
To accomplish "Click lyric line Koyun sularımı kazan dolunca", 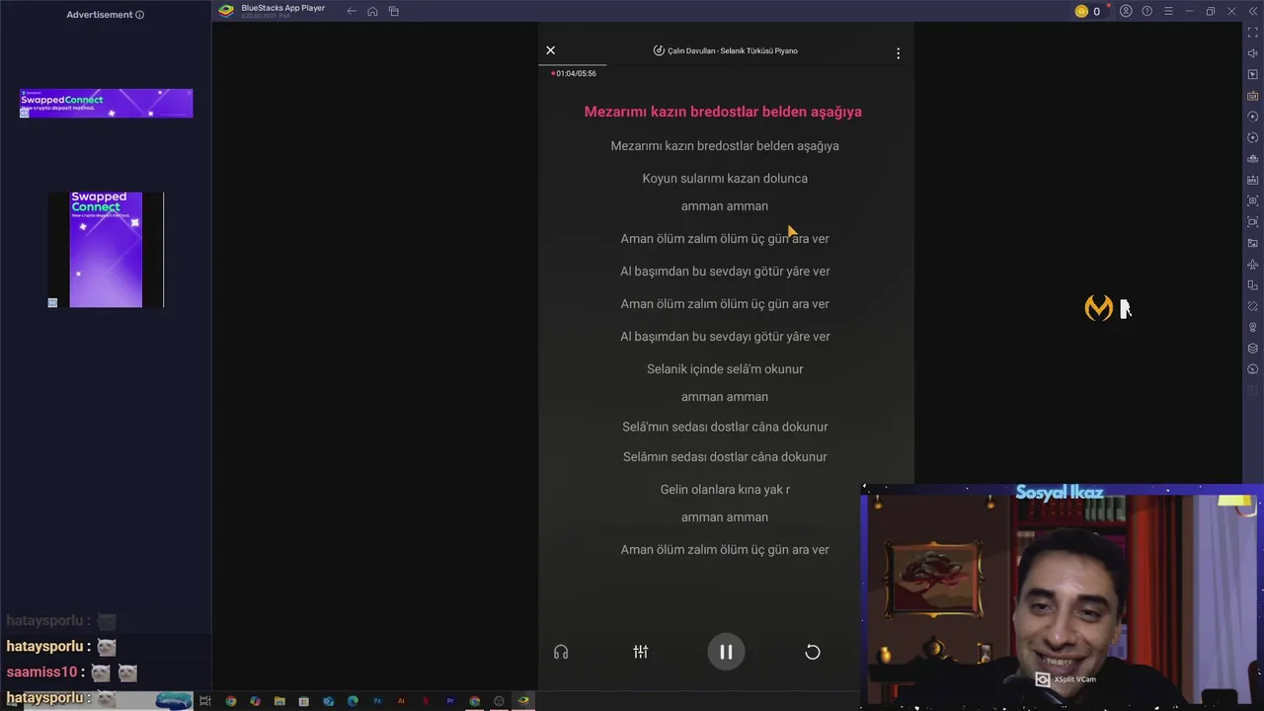I will (725, 179).
